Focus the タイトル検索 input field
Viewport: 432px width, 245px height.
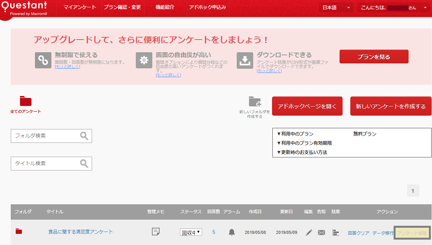coord(51,164)
